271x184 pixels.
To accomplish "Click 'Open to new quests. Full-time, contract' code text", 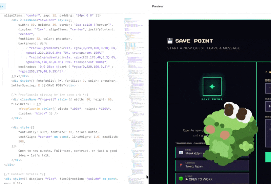I will pos(67,151).
